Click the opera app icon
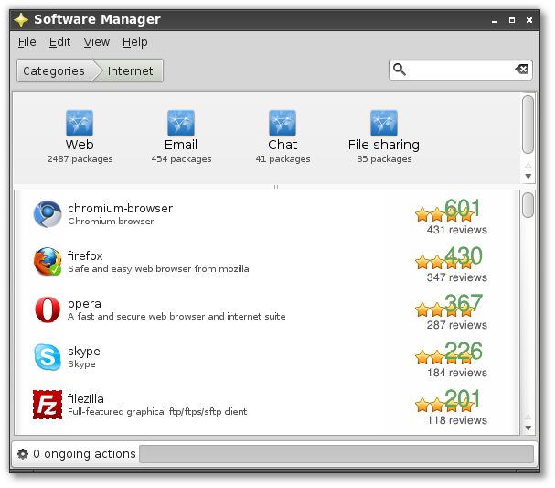555x488 pixels. [48, 309]
